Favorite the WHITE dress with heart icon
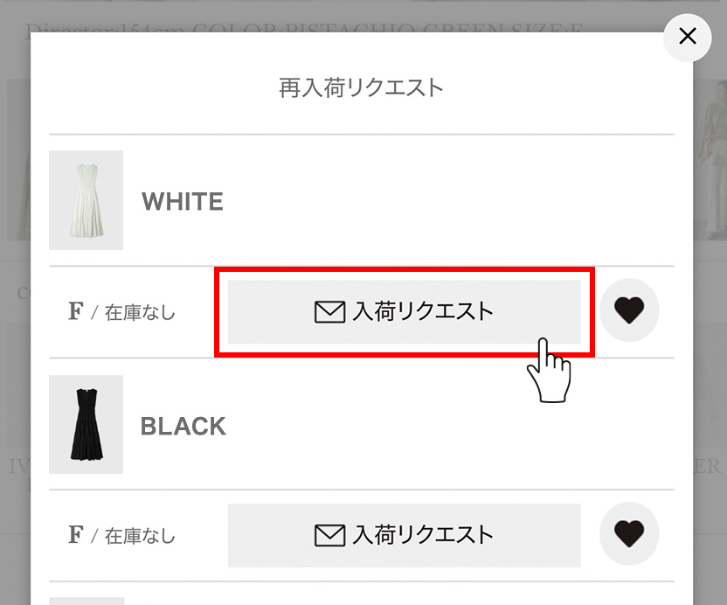Screen dimensions: 727x605 tap(629, 309)
